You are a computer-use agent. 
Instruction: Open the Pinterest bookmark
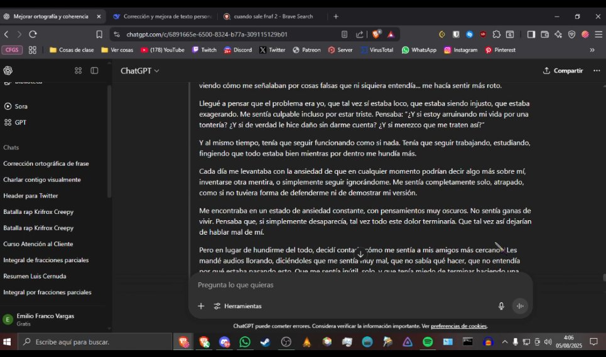tap(500, 50)
